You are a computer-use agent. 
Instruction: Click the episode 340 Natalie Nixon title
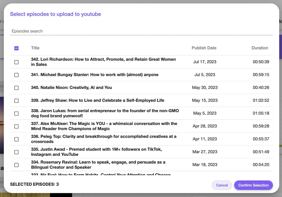(71, 88)
